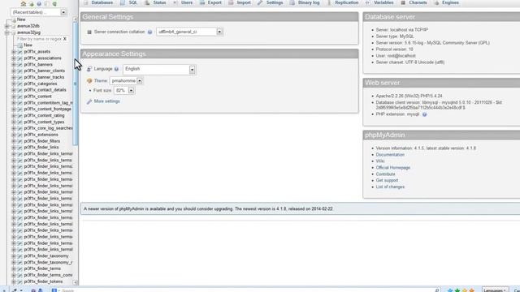Click the Home icon in navigation panel
Screen dimensions: 520x292
[24, 4]
